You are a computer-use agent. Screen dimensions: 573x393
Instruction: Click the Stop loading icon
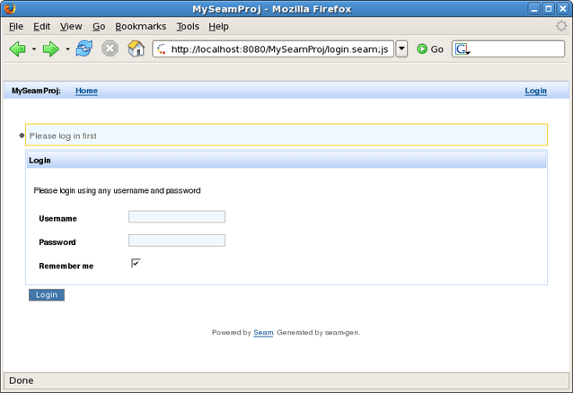click(x=110, y=48)
